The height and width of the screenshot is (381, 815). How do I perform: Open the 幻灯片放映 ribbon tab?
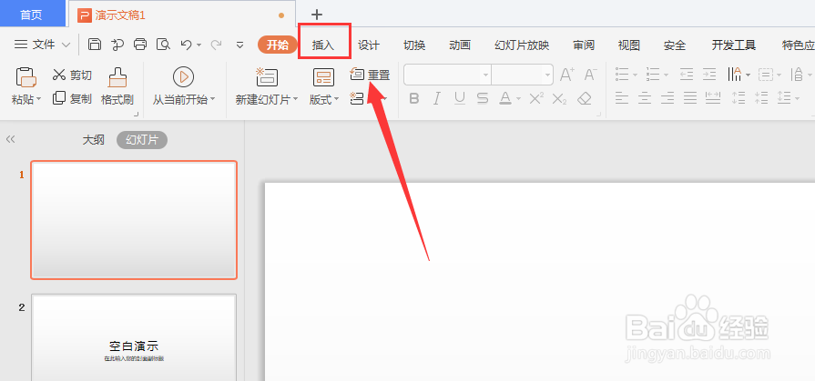click(522, 45)
